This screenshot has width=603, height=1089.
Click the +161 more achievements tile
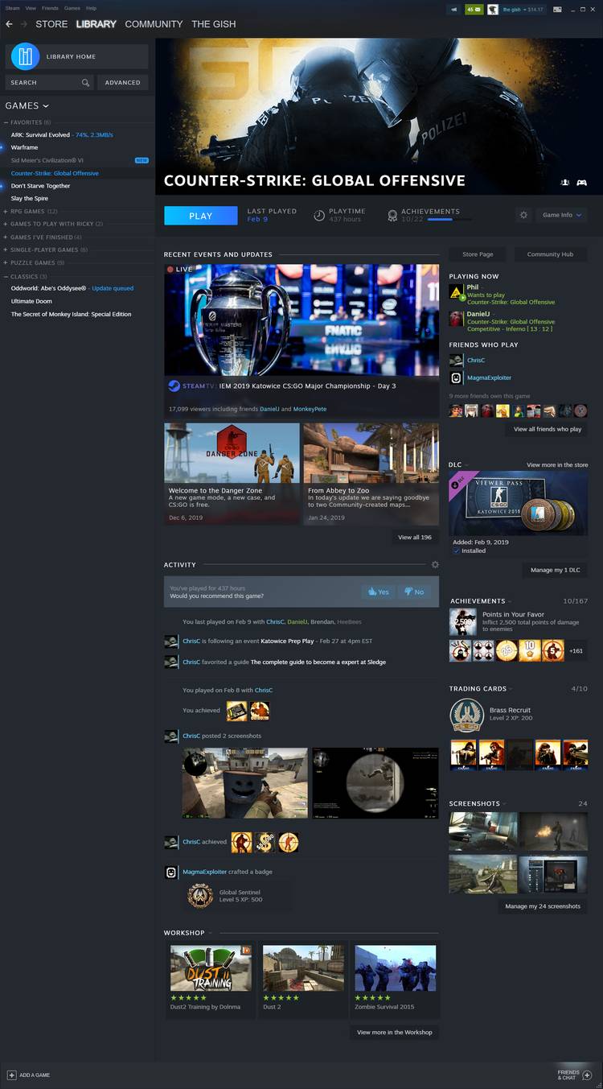576,650
